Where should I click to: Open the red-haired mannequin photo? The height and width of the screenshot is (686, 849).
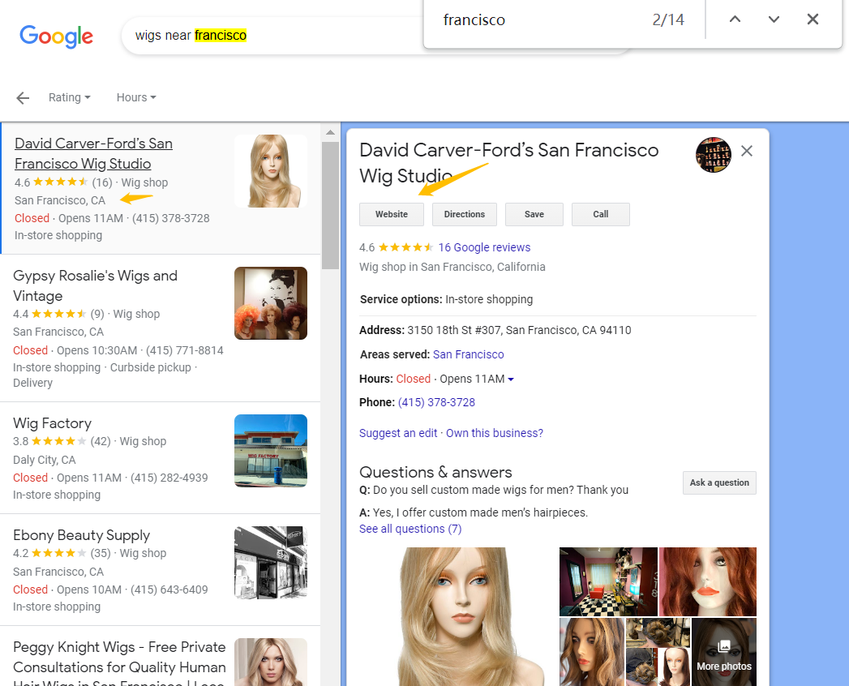point(708,581)
